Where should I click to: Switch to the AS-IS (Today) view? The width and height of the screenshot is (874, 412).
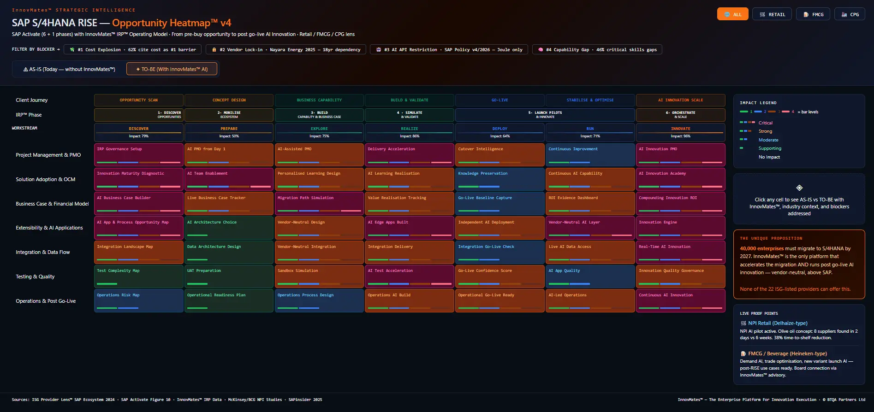(x=69, y=69)
